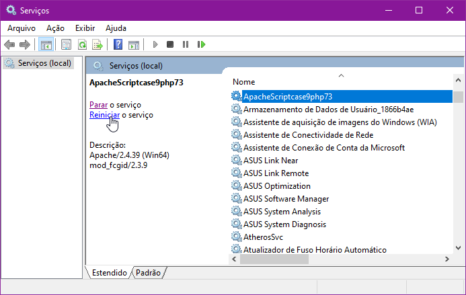Select the ASUS Link Near service
Screen dimensions: 466x295
(x=270, y=161)
